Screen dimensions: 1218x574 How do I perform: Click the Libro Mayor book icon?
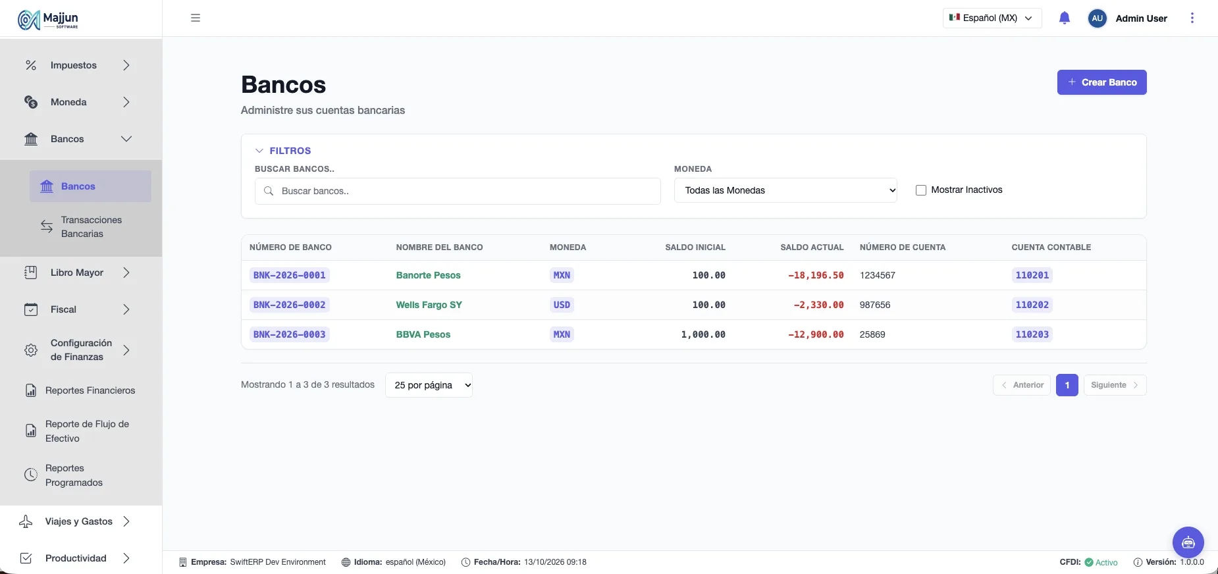(x=31, y=273)
